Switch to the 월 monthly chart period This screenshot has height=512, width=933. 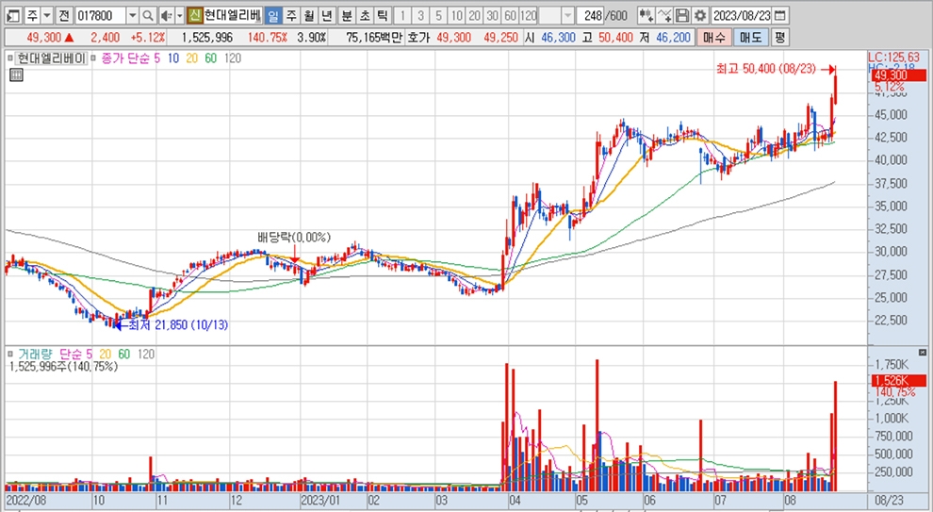(x=308, y=16)
